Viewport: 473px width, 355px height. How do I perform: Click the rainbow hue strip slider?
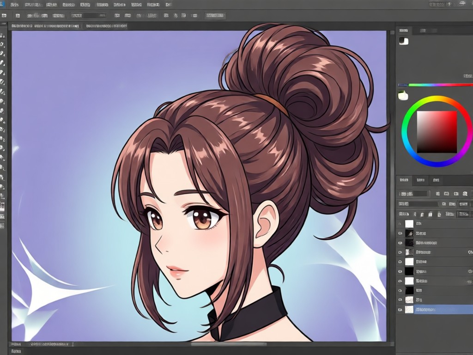pyautogui.click(x=435, y=85)
